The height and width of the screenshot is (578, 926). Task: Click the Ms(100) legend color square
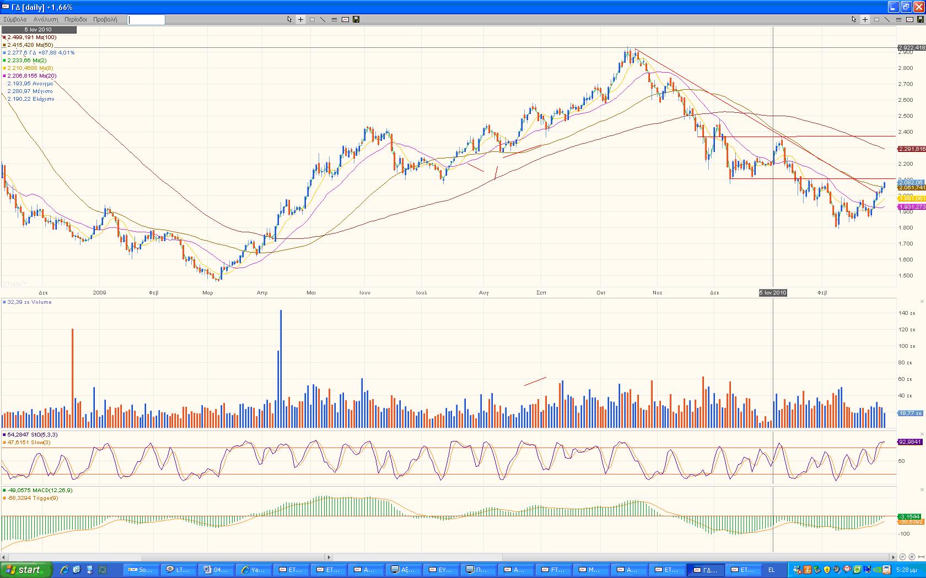(4, 37)
